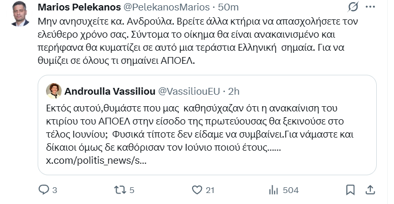
Task: Click the main tweet text about ΑΠΟΕΛ
Action: pos(197,41)
